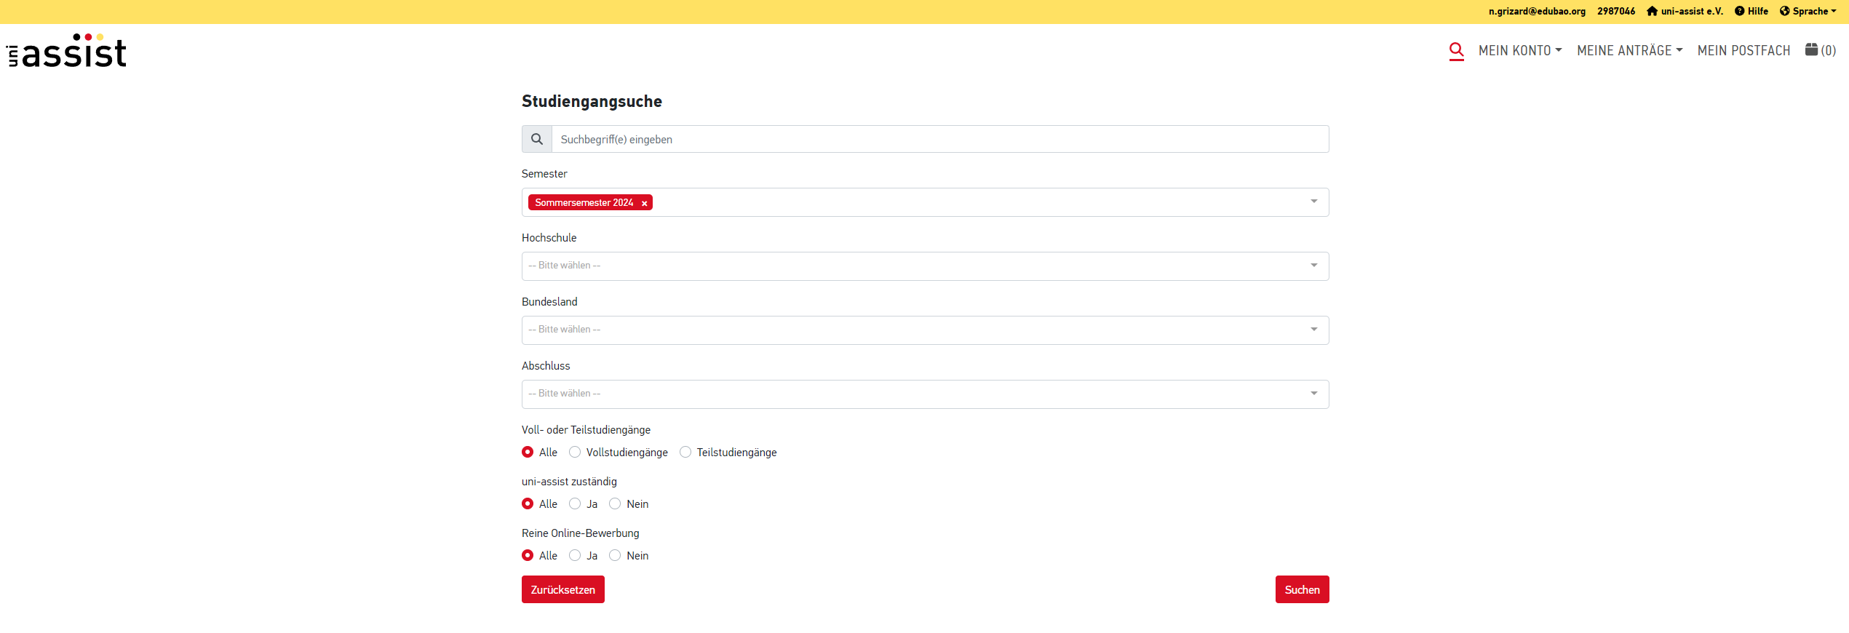Choose Ja under uni-assist zuständig
The height and width of the screenshot is (633, 1849).
(x=575, y=504)
